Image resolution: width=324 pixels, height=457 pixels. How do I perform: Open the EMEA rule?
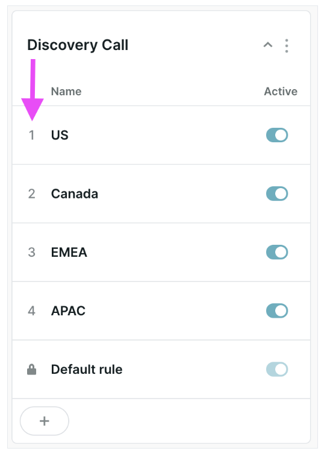(161, 253)
